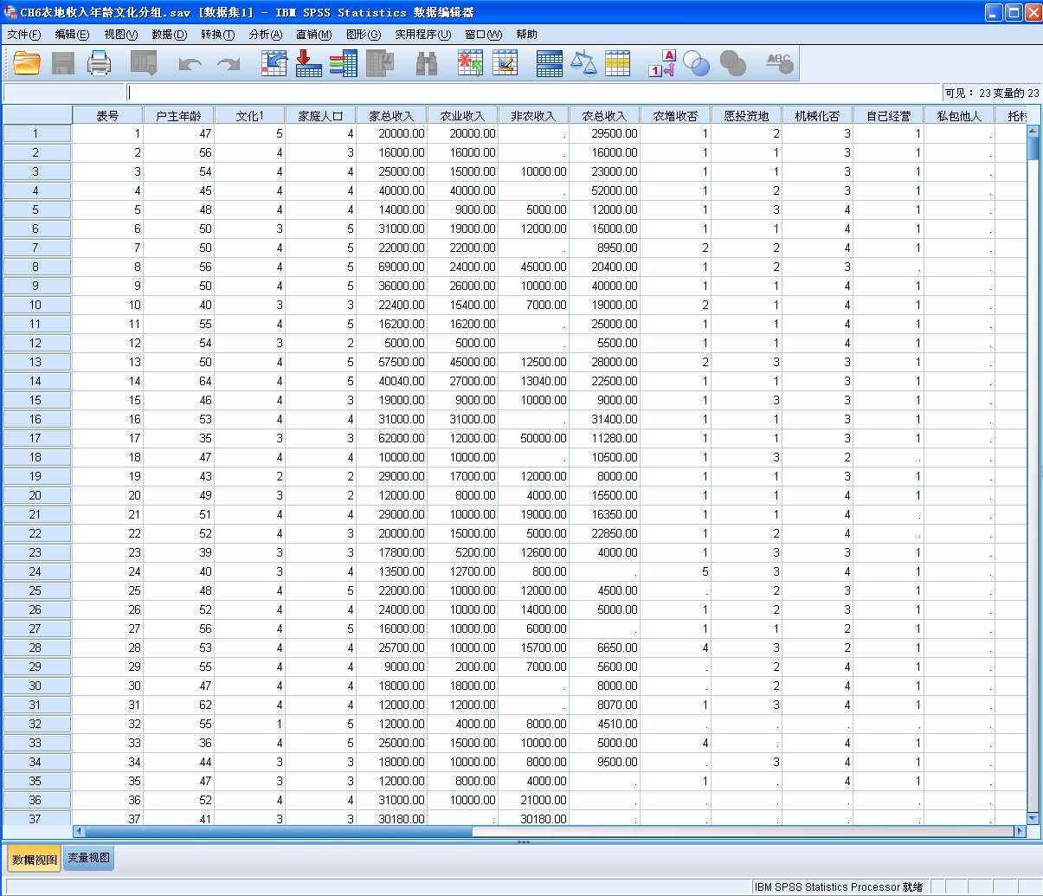1043x896 pixels.
Task: Click the Find binoculars icon
Action: point(427,63)
